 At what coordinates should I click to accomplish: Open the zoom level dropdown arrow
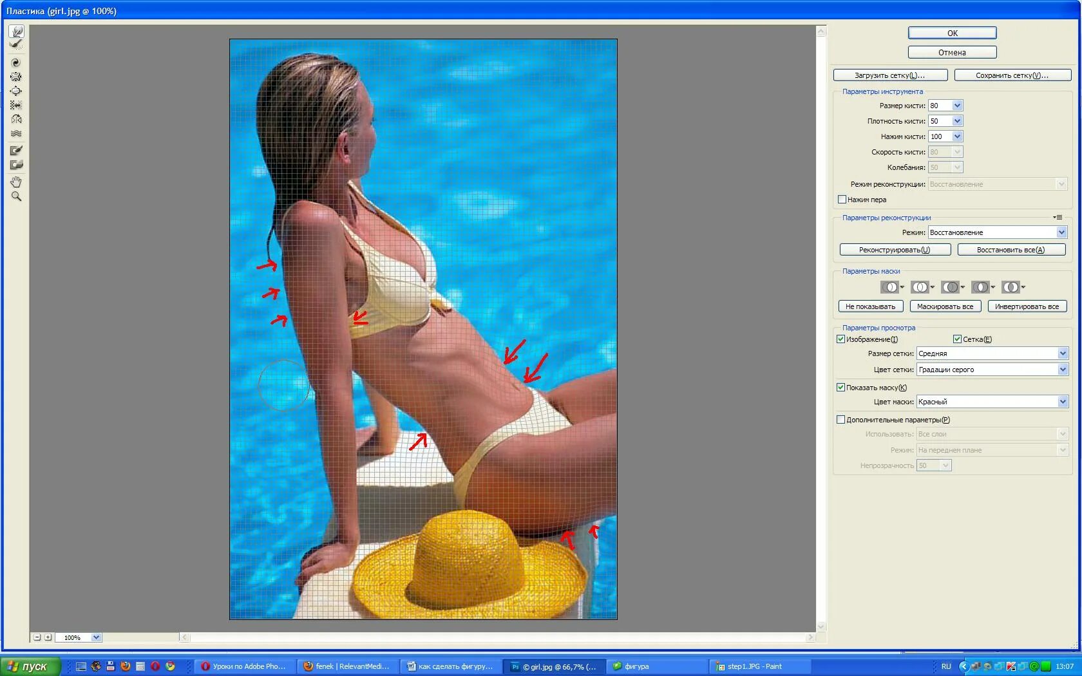coord(96,637)
